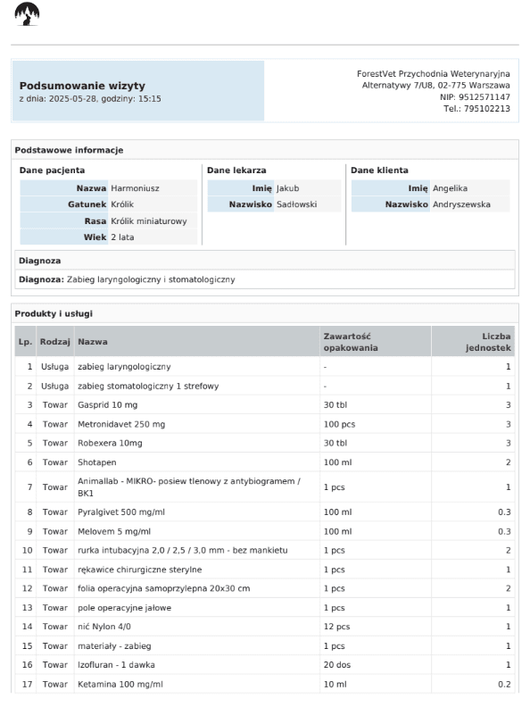Image resolution: width=530 pixels, height=707 pixels.
Task: Click 'rurka intubacyjna 2,0 / 2,5 / 3,0 mm' row
Action: pyautogui.click(x=265, y=551)
